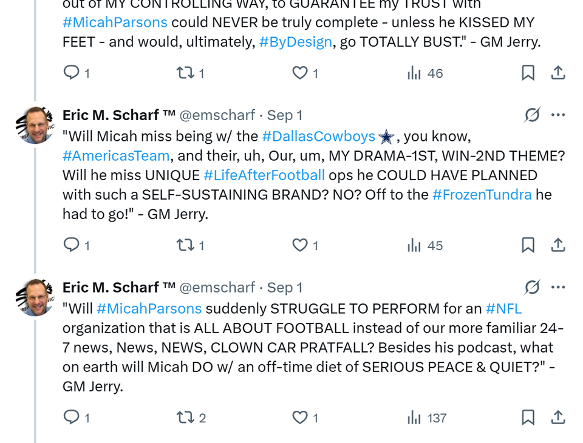Repost the tweet with 137 views

point(183,418)
